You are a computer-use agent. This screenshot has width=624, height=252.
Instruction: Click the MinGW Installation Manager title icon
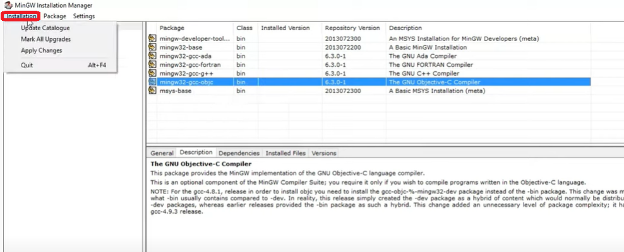(x=8, y=6)
